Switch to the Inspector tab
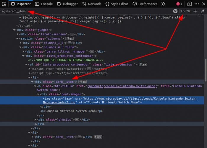Screen dimensions: 207x148 click(x=21, y=4)
